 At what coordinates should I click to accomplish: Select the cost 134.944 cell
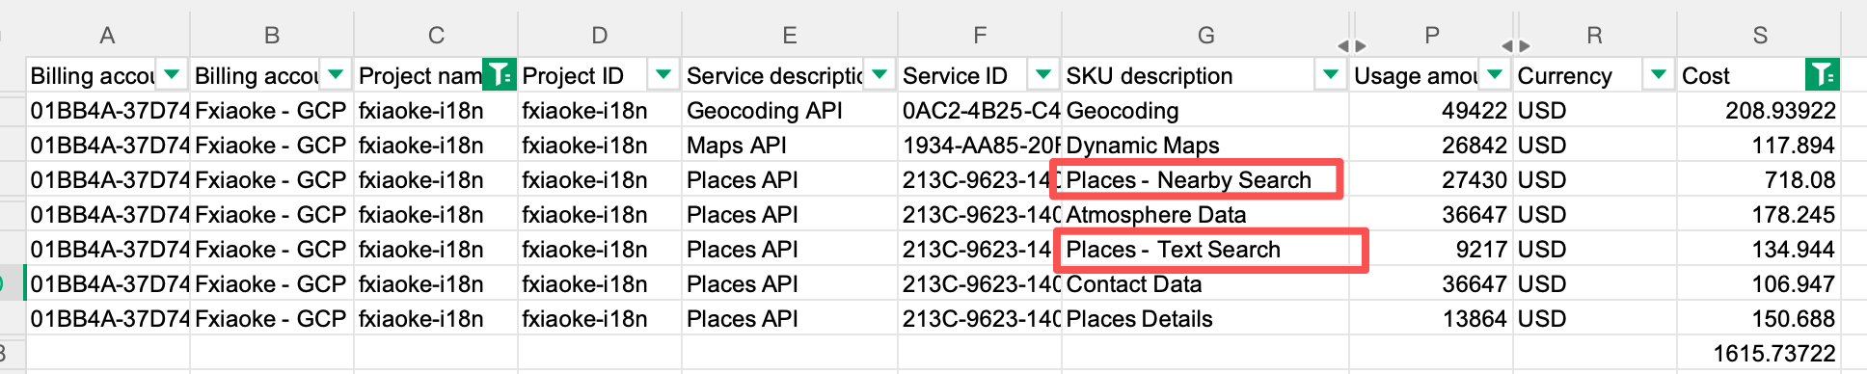click(1759, 249)
